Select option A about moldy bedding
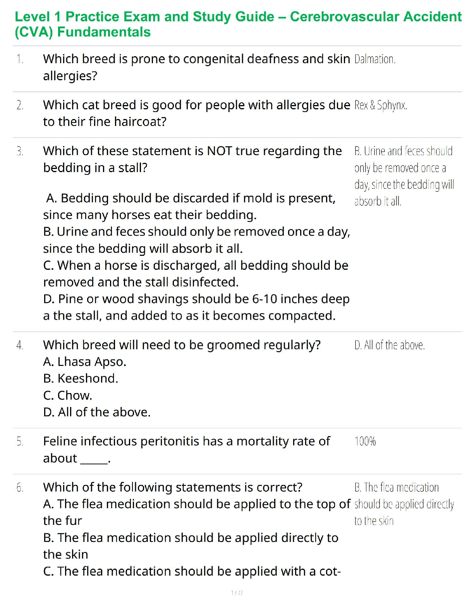 [190, 206]
